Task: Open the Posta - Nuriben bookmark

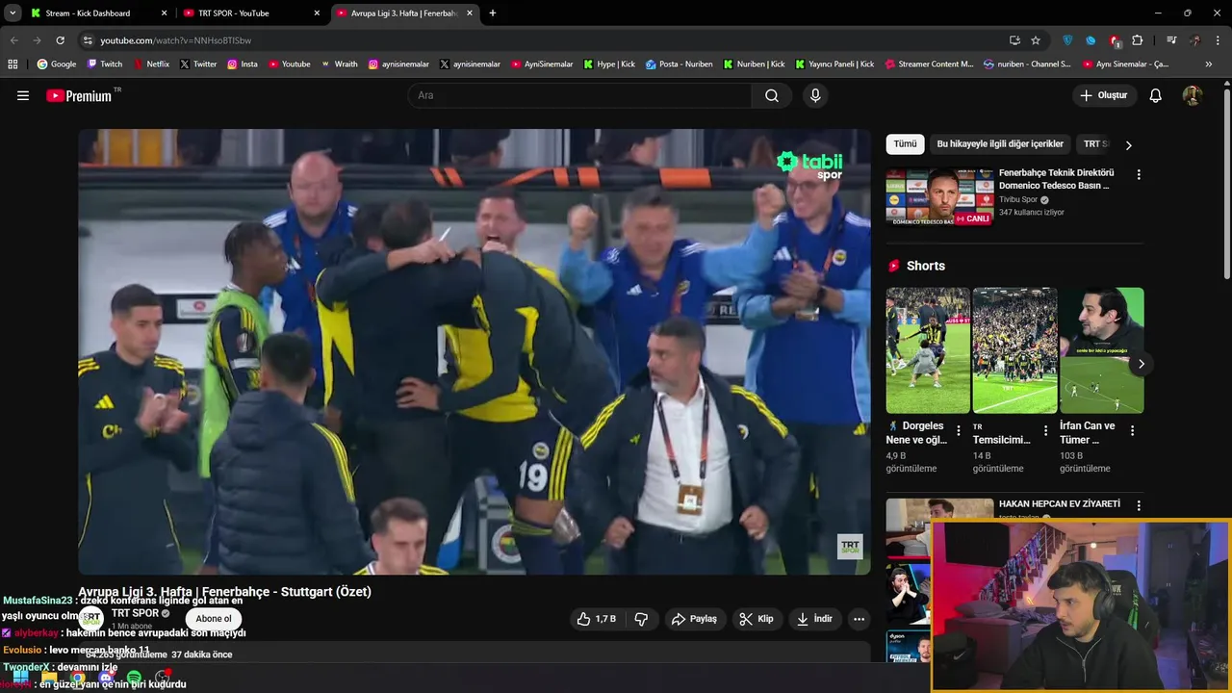Action: coord(680,64)
